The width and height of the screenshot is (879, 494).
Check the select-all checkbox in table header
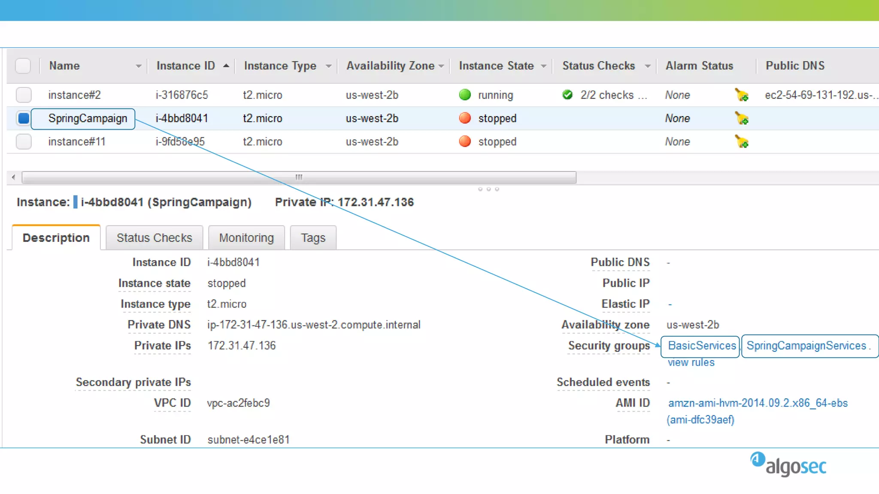pos(23,66)
